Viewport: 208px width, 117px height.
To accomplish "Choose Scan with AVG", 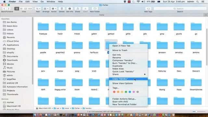I will [x=128, y=102].
